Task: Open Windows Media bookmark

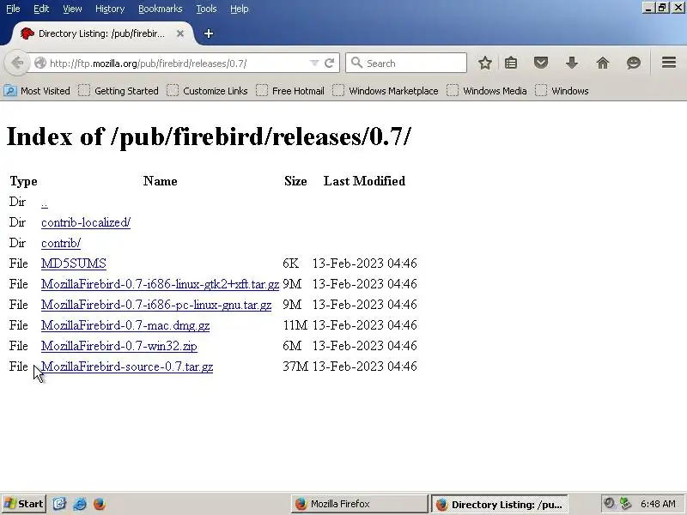Action: click(x=487, y=91)
